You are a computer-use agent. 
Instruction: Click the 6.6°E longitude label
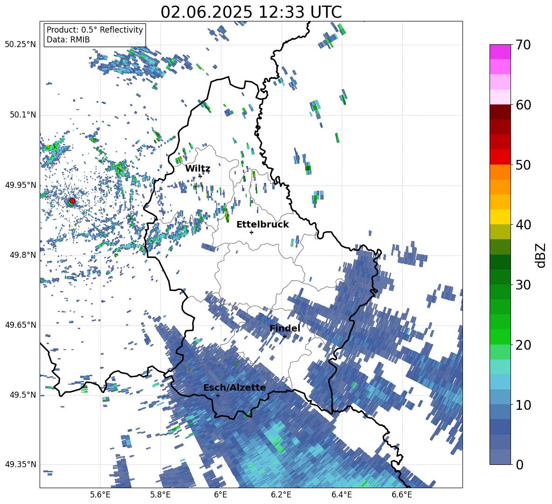(402, 495)
